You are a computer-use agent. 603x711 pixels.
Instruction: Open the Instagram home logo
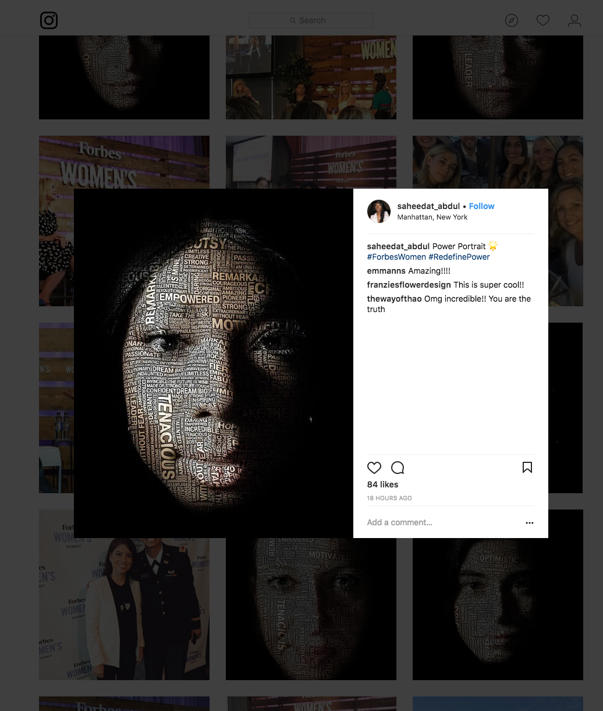(x=49, y=20)
